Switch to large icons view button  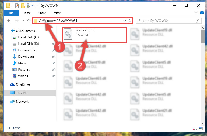point(201,128)
